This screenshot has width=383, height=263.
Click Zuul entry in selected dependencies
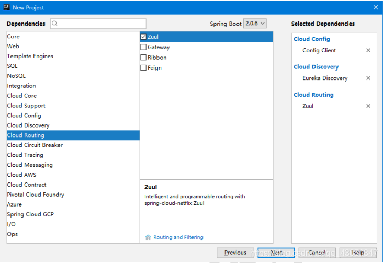coord(308,106)
